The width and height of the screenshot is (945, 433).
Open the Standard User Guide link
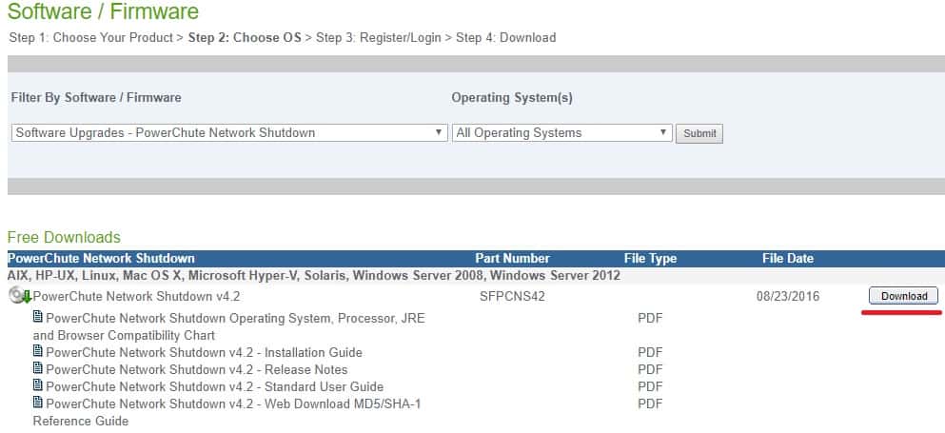click(214, 386)
